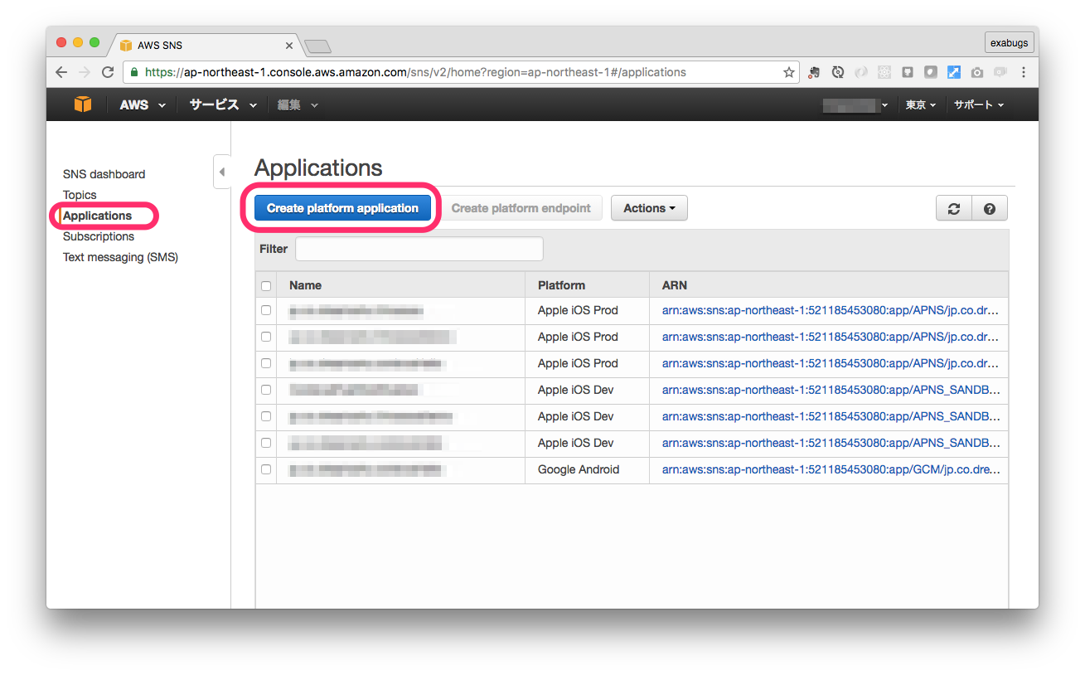
Task: Click the grey speech bubble extension icon
Action: [1000, 72]
